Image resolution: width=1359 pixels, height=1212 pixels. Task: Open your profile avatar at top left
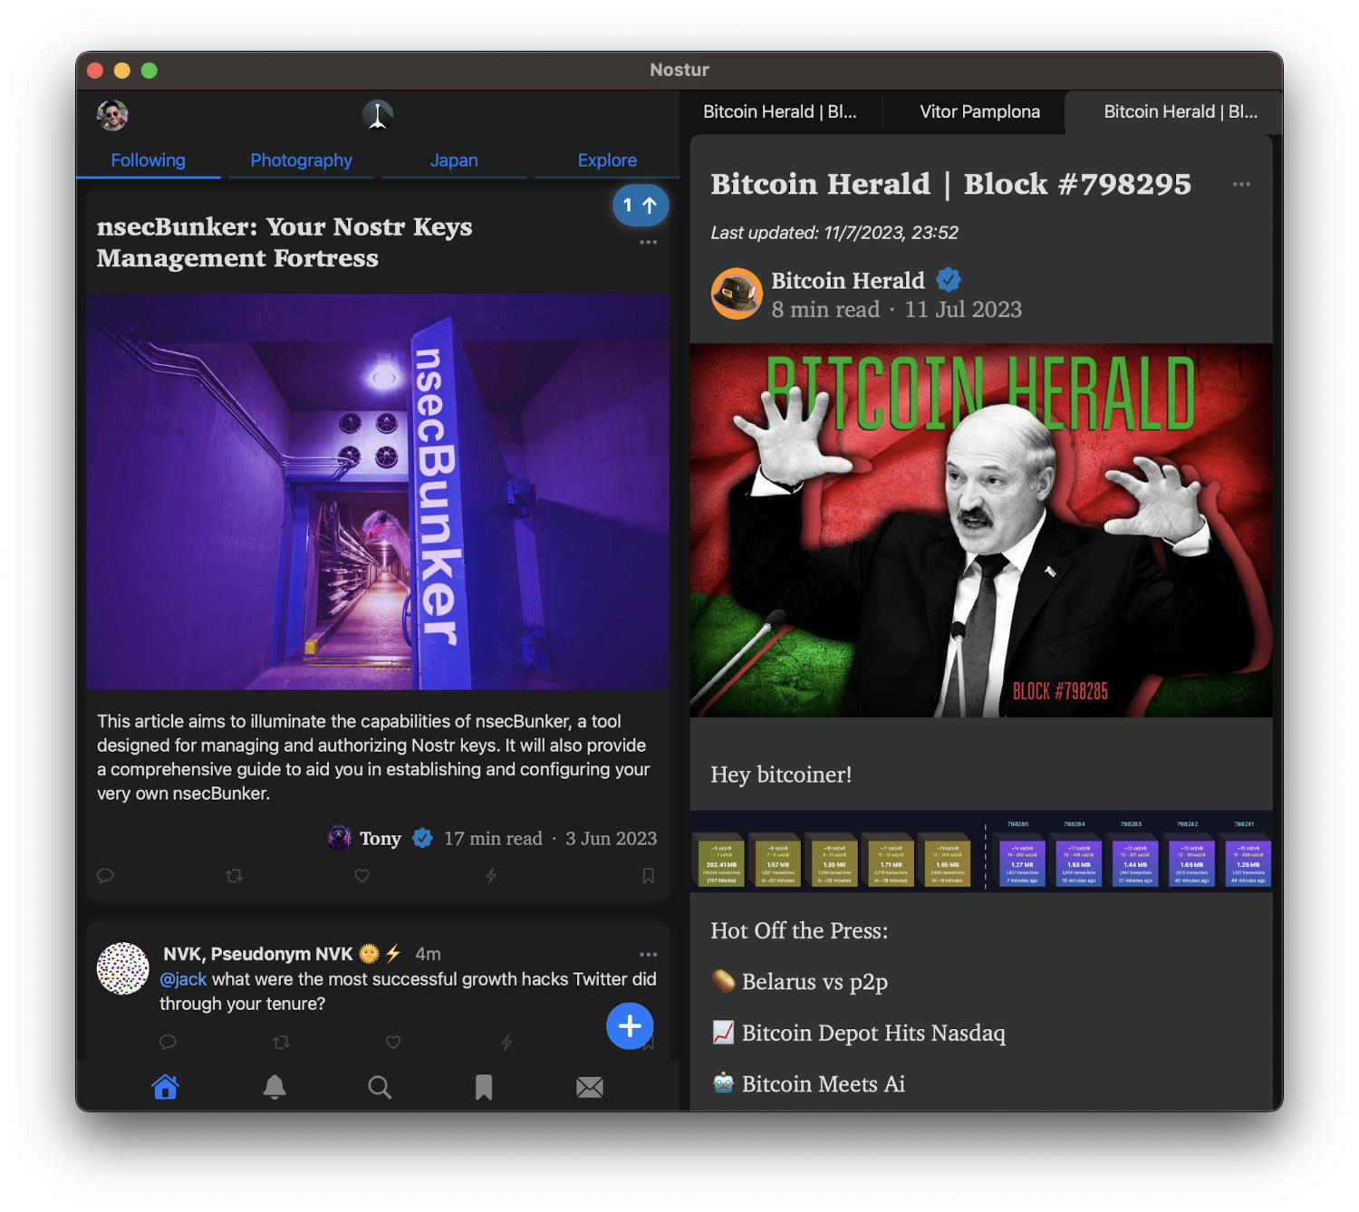112,115
